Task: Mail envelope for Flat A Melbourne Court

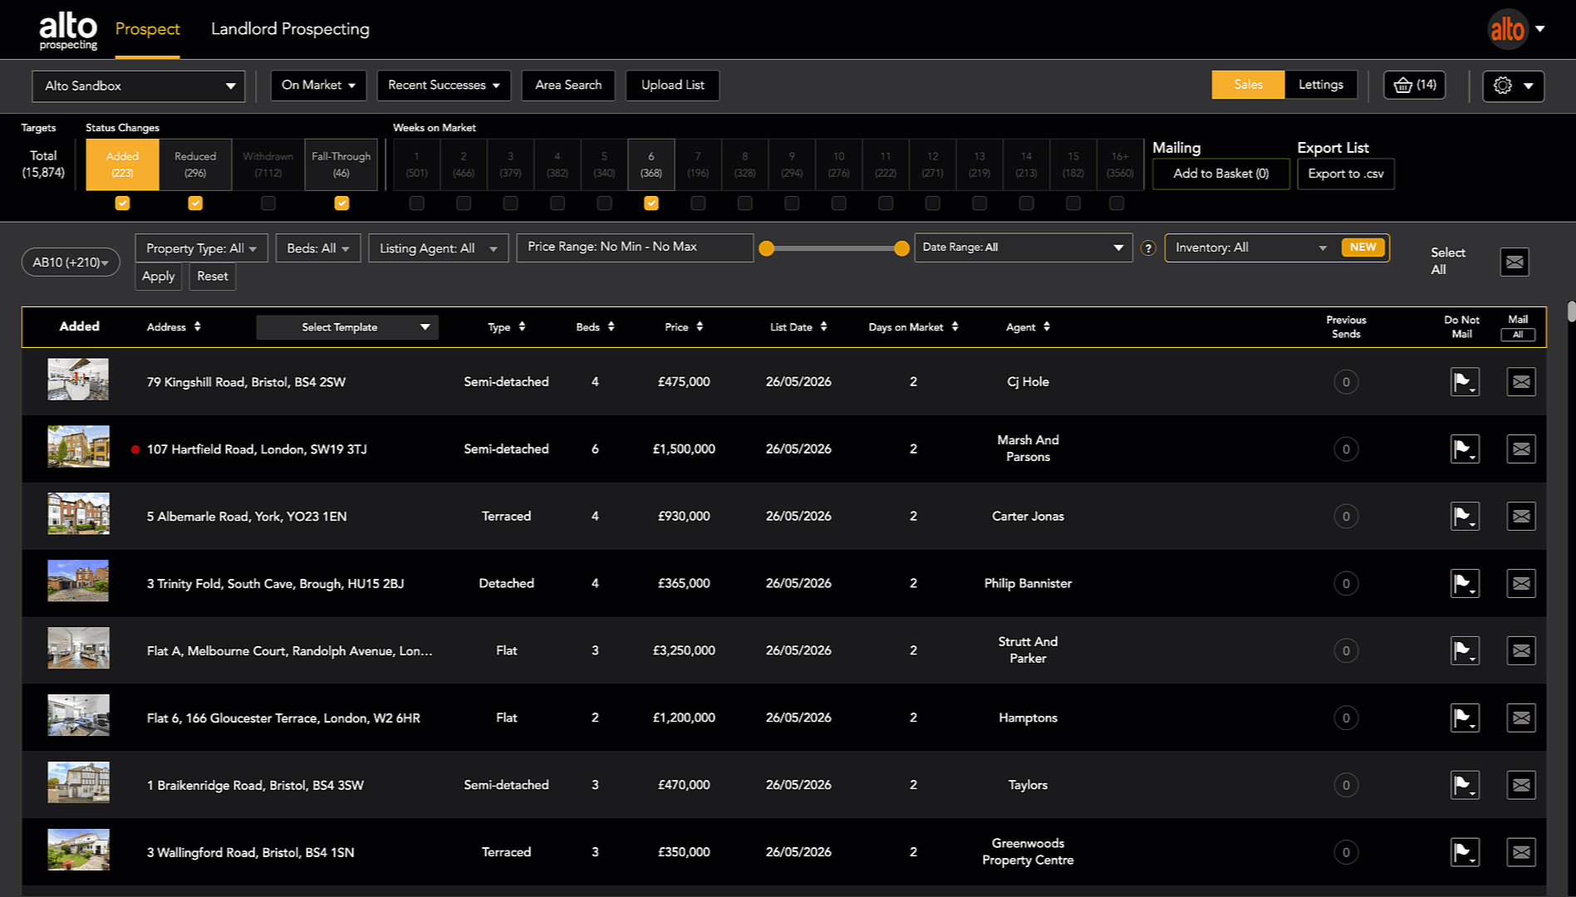Action: pyautogui.click(x=1521, y=651)
